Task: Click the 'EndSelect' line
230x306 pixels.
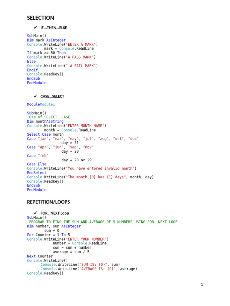Action: click(x=37, y=173)
